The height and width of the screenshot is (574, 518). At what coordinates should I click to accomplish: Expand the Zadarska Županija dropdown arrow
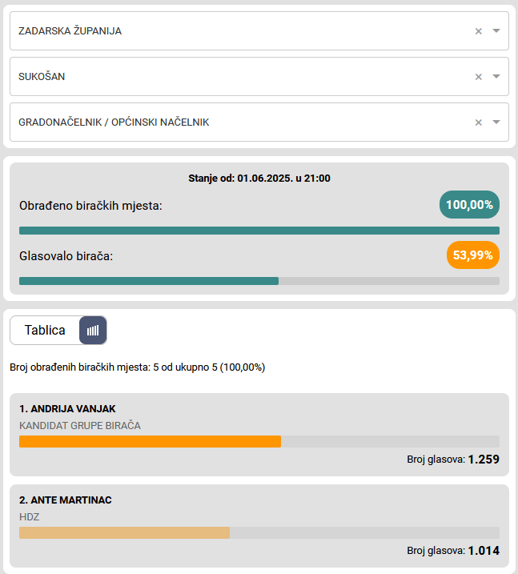pos(496,31)
